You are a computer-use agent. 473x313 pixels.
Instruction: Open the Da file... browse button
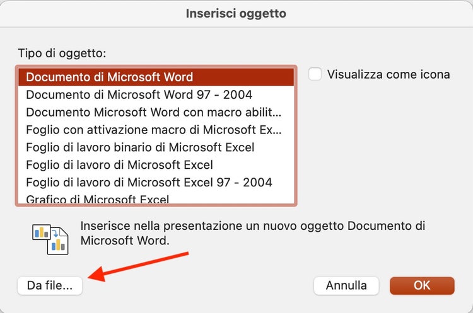[50, 285]
